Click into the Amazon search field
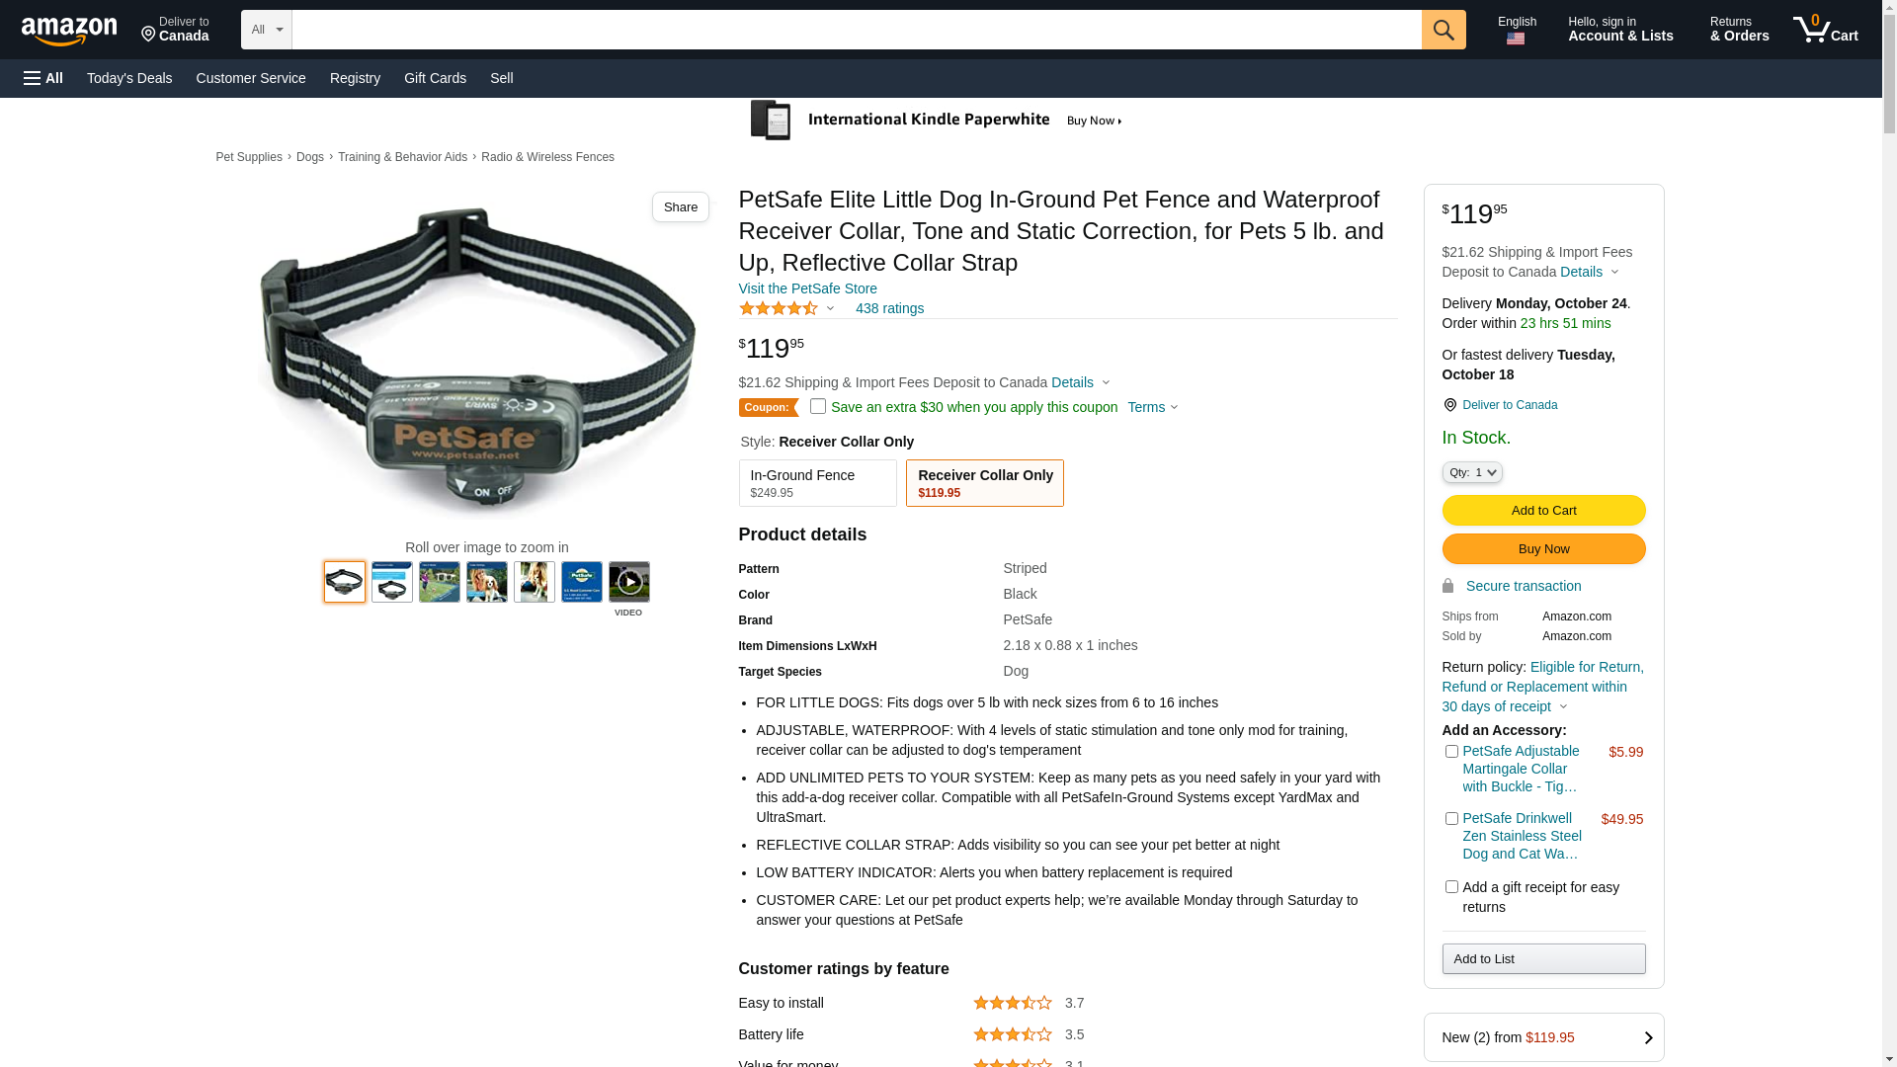The width and height of the screenshot is (1897, 1067). click(x=856, y=30)
